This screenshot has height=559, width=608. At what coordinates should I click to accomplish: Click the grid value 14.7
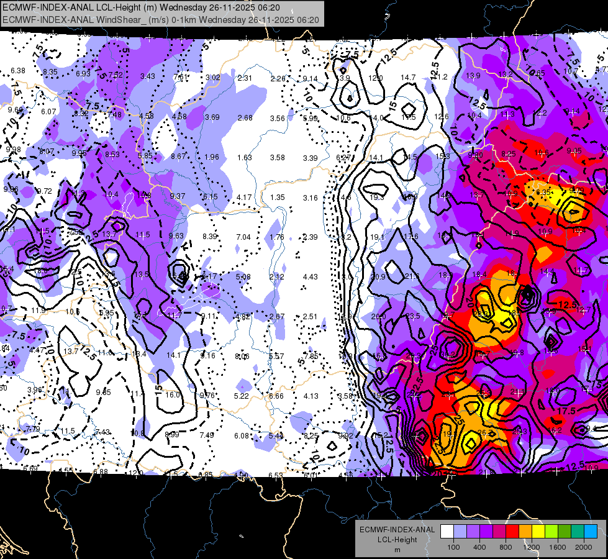(x=408, y=78)
